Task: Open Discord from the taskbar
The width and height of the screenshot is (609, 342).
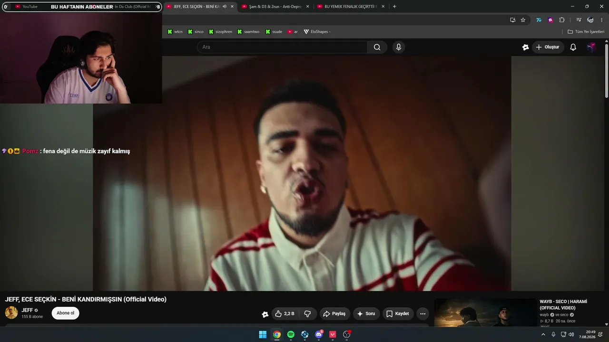Action: click(x=319, y=334)
